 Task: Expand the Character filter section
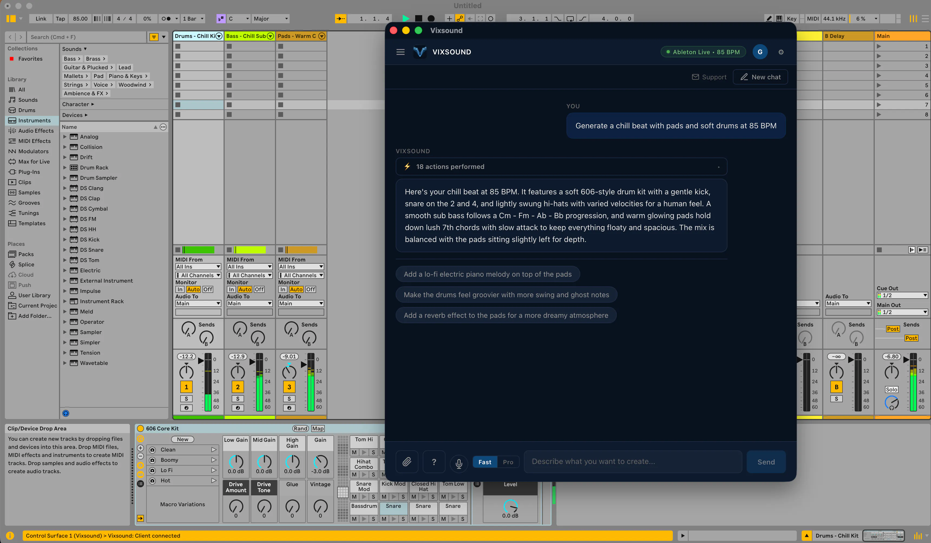tap(78, 104)
